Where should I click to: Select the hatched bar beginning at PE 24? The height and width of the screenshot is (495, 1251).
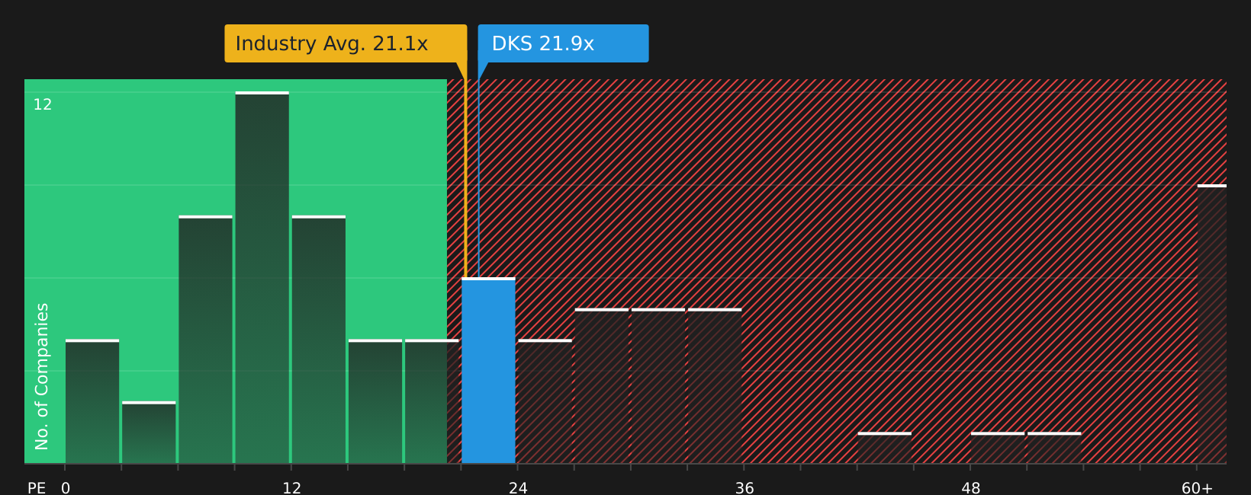coord(545,401)
